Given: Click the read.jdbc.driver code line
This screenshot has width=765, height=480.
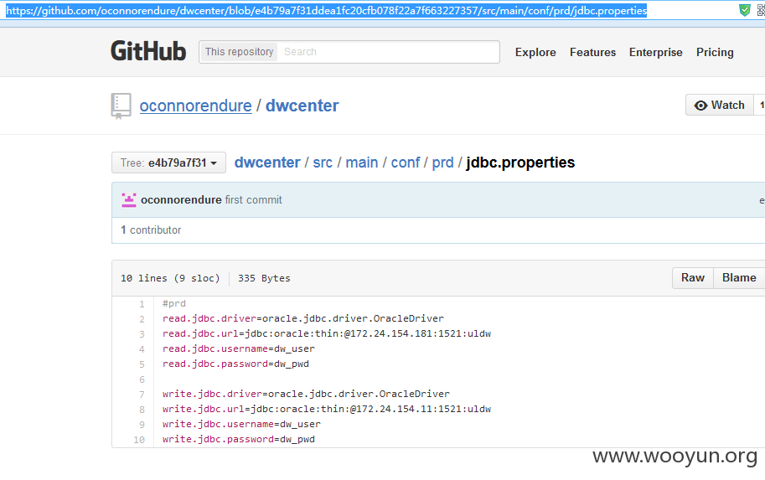Looking at the screenshot, I should (x=303, y=318).
